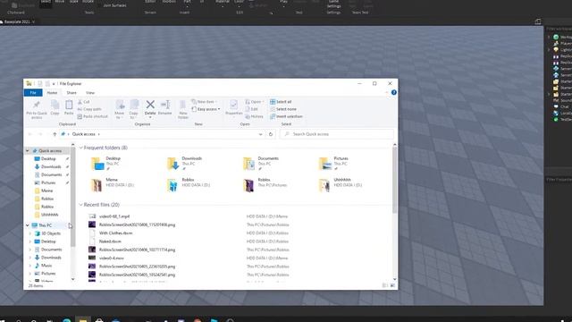Click Select all in the ribbon

(281, 102)
